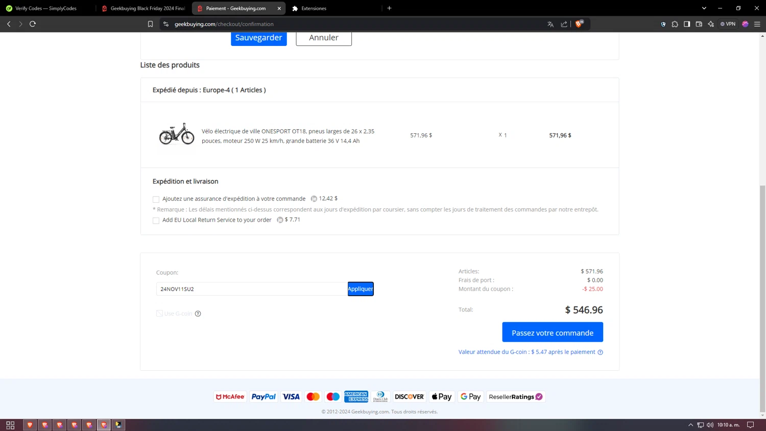Check the shipping insurance option box
This screenshot has height=431, width=766.
(156, 199)
